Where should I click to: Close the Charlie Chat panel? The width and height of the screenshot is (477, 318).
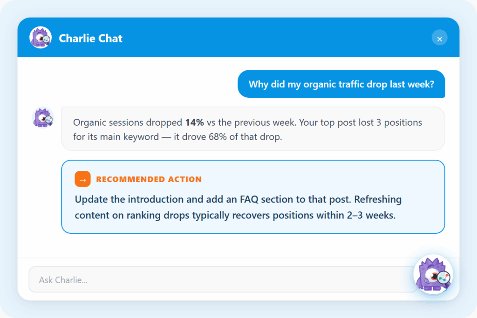(x=439, y=38)
